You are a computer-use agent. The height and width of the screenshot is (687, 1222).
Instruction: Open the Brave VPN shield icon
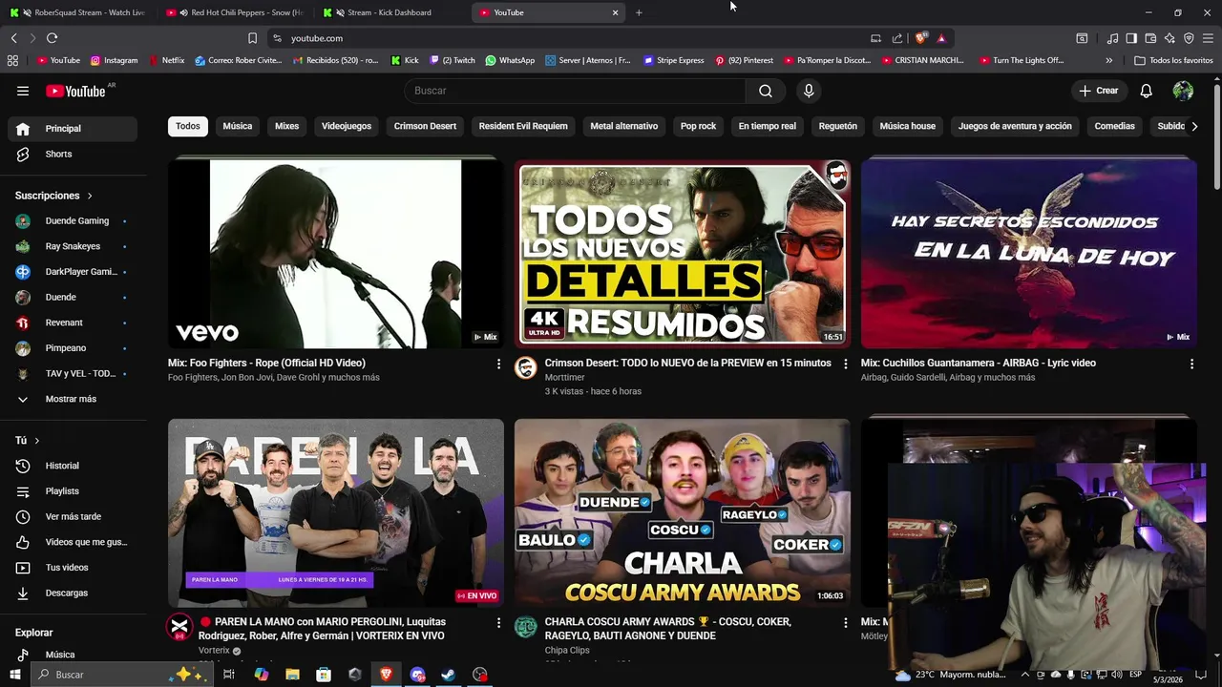[1189, 38]
